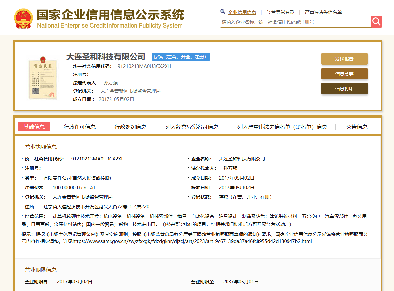Click the 存续（在营、开业、在册） status badge

pyautogui.click(x=181, y=57)
